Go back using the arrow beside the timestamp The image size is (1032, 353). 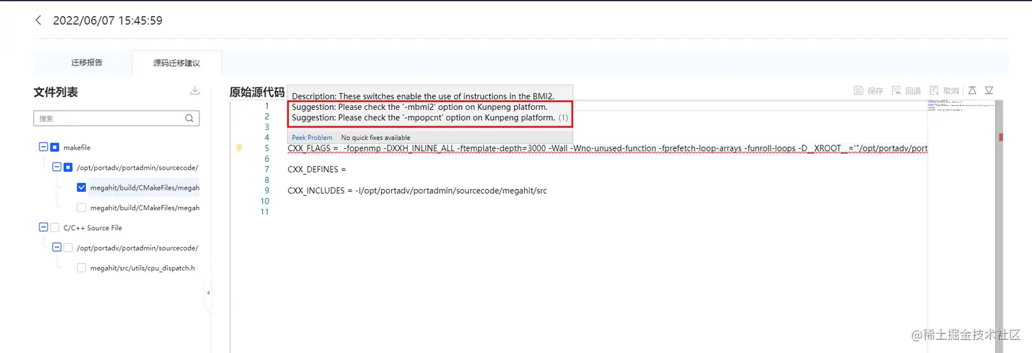pos(38,20)
